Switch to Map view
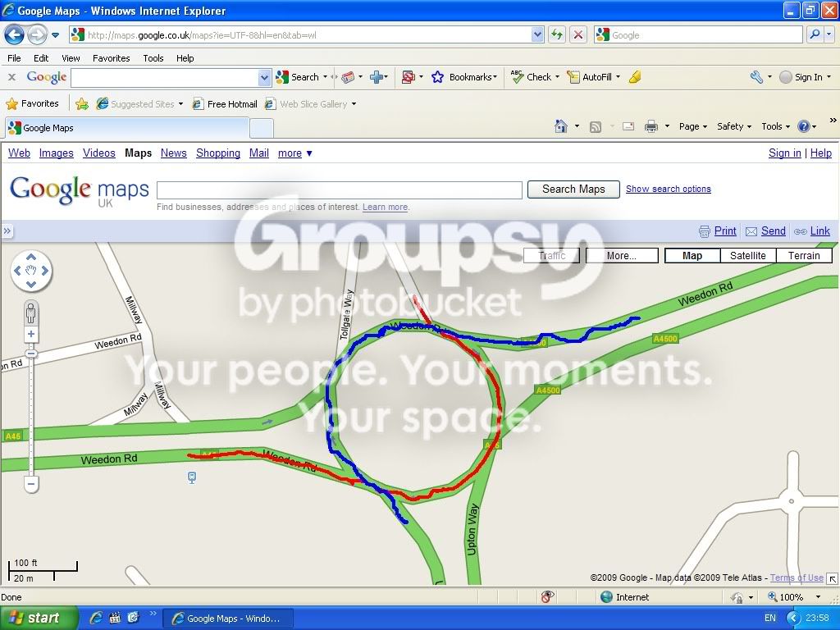840x630 pixels. (x=692, y=256)
